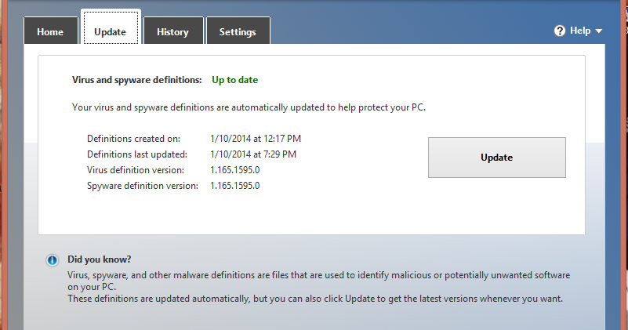Expand the Help dropdown arrow
The image size is (628, 330).
pyautogui.click(x=599, y=31)
